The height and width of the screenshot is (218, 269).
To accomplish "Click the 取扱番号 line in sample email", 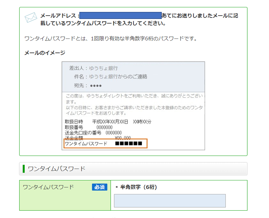I will [89, 127].
